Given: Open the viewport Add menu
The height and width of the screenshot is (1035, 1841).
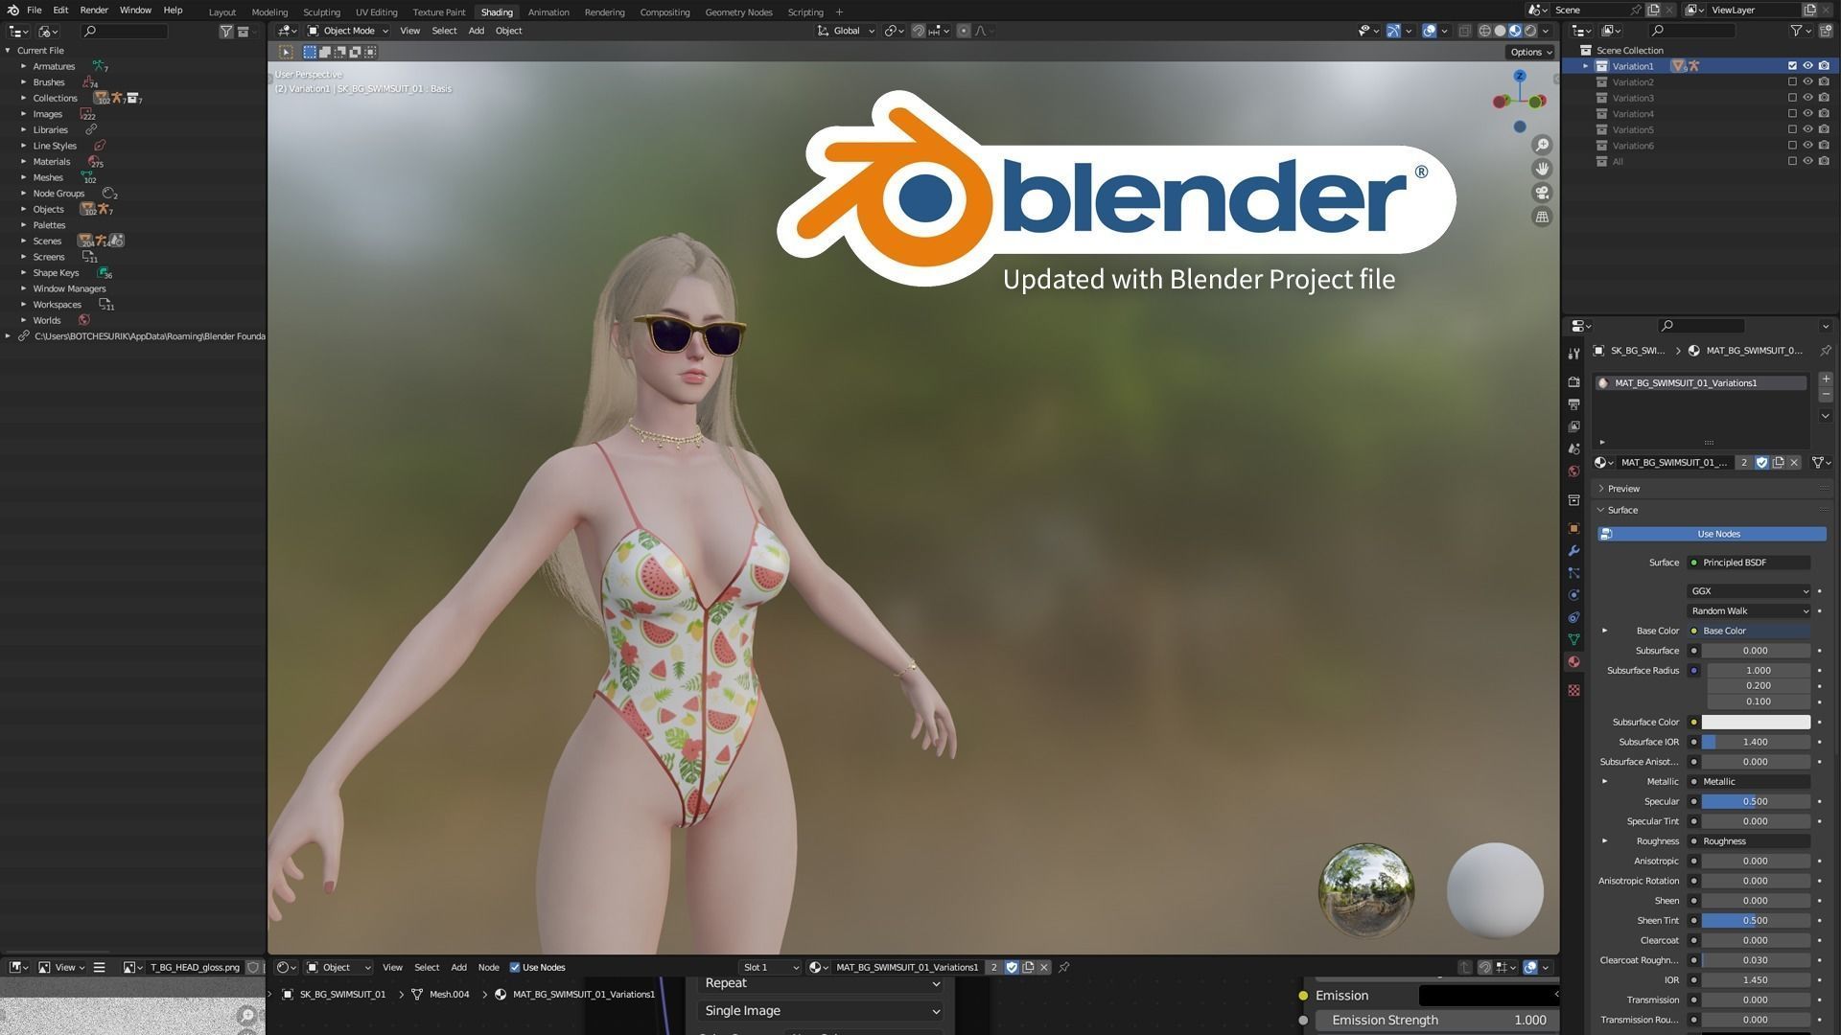Looking at the screenshot, I should (x=476, y=31).
